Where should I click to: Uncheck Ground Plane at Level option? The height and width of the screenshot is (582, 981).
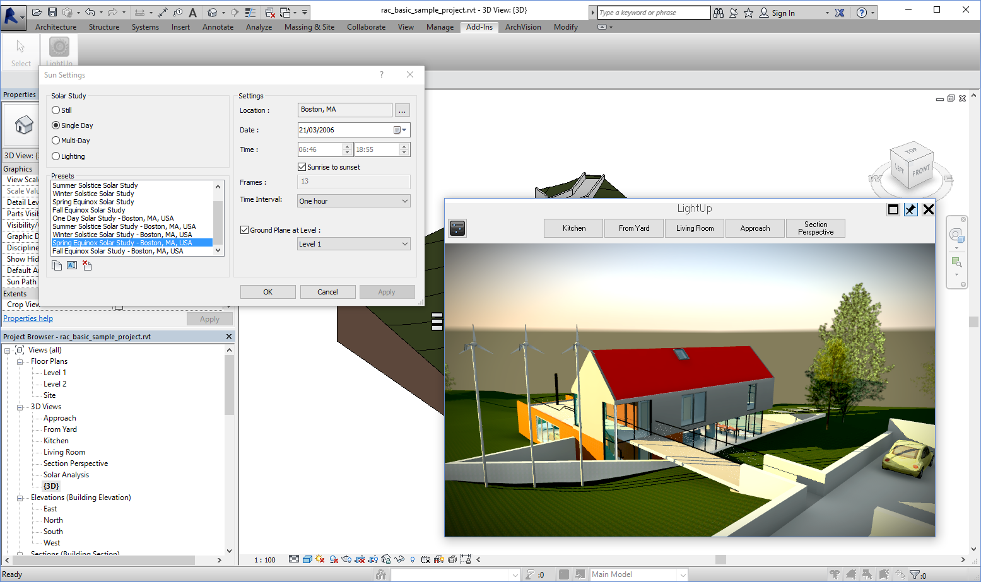[245, 230]
